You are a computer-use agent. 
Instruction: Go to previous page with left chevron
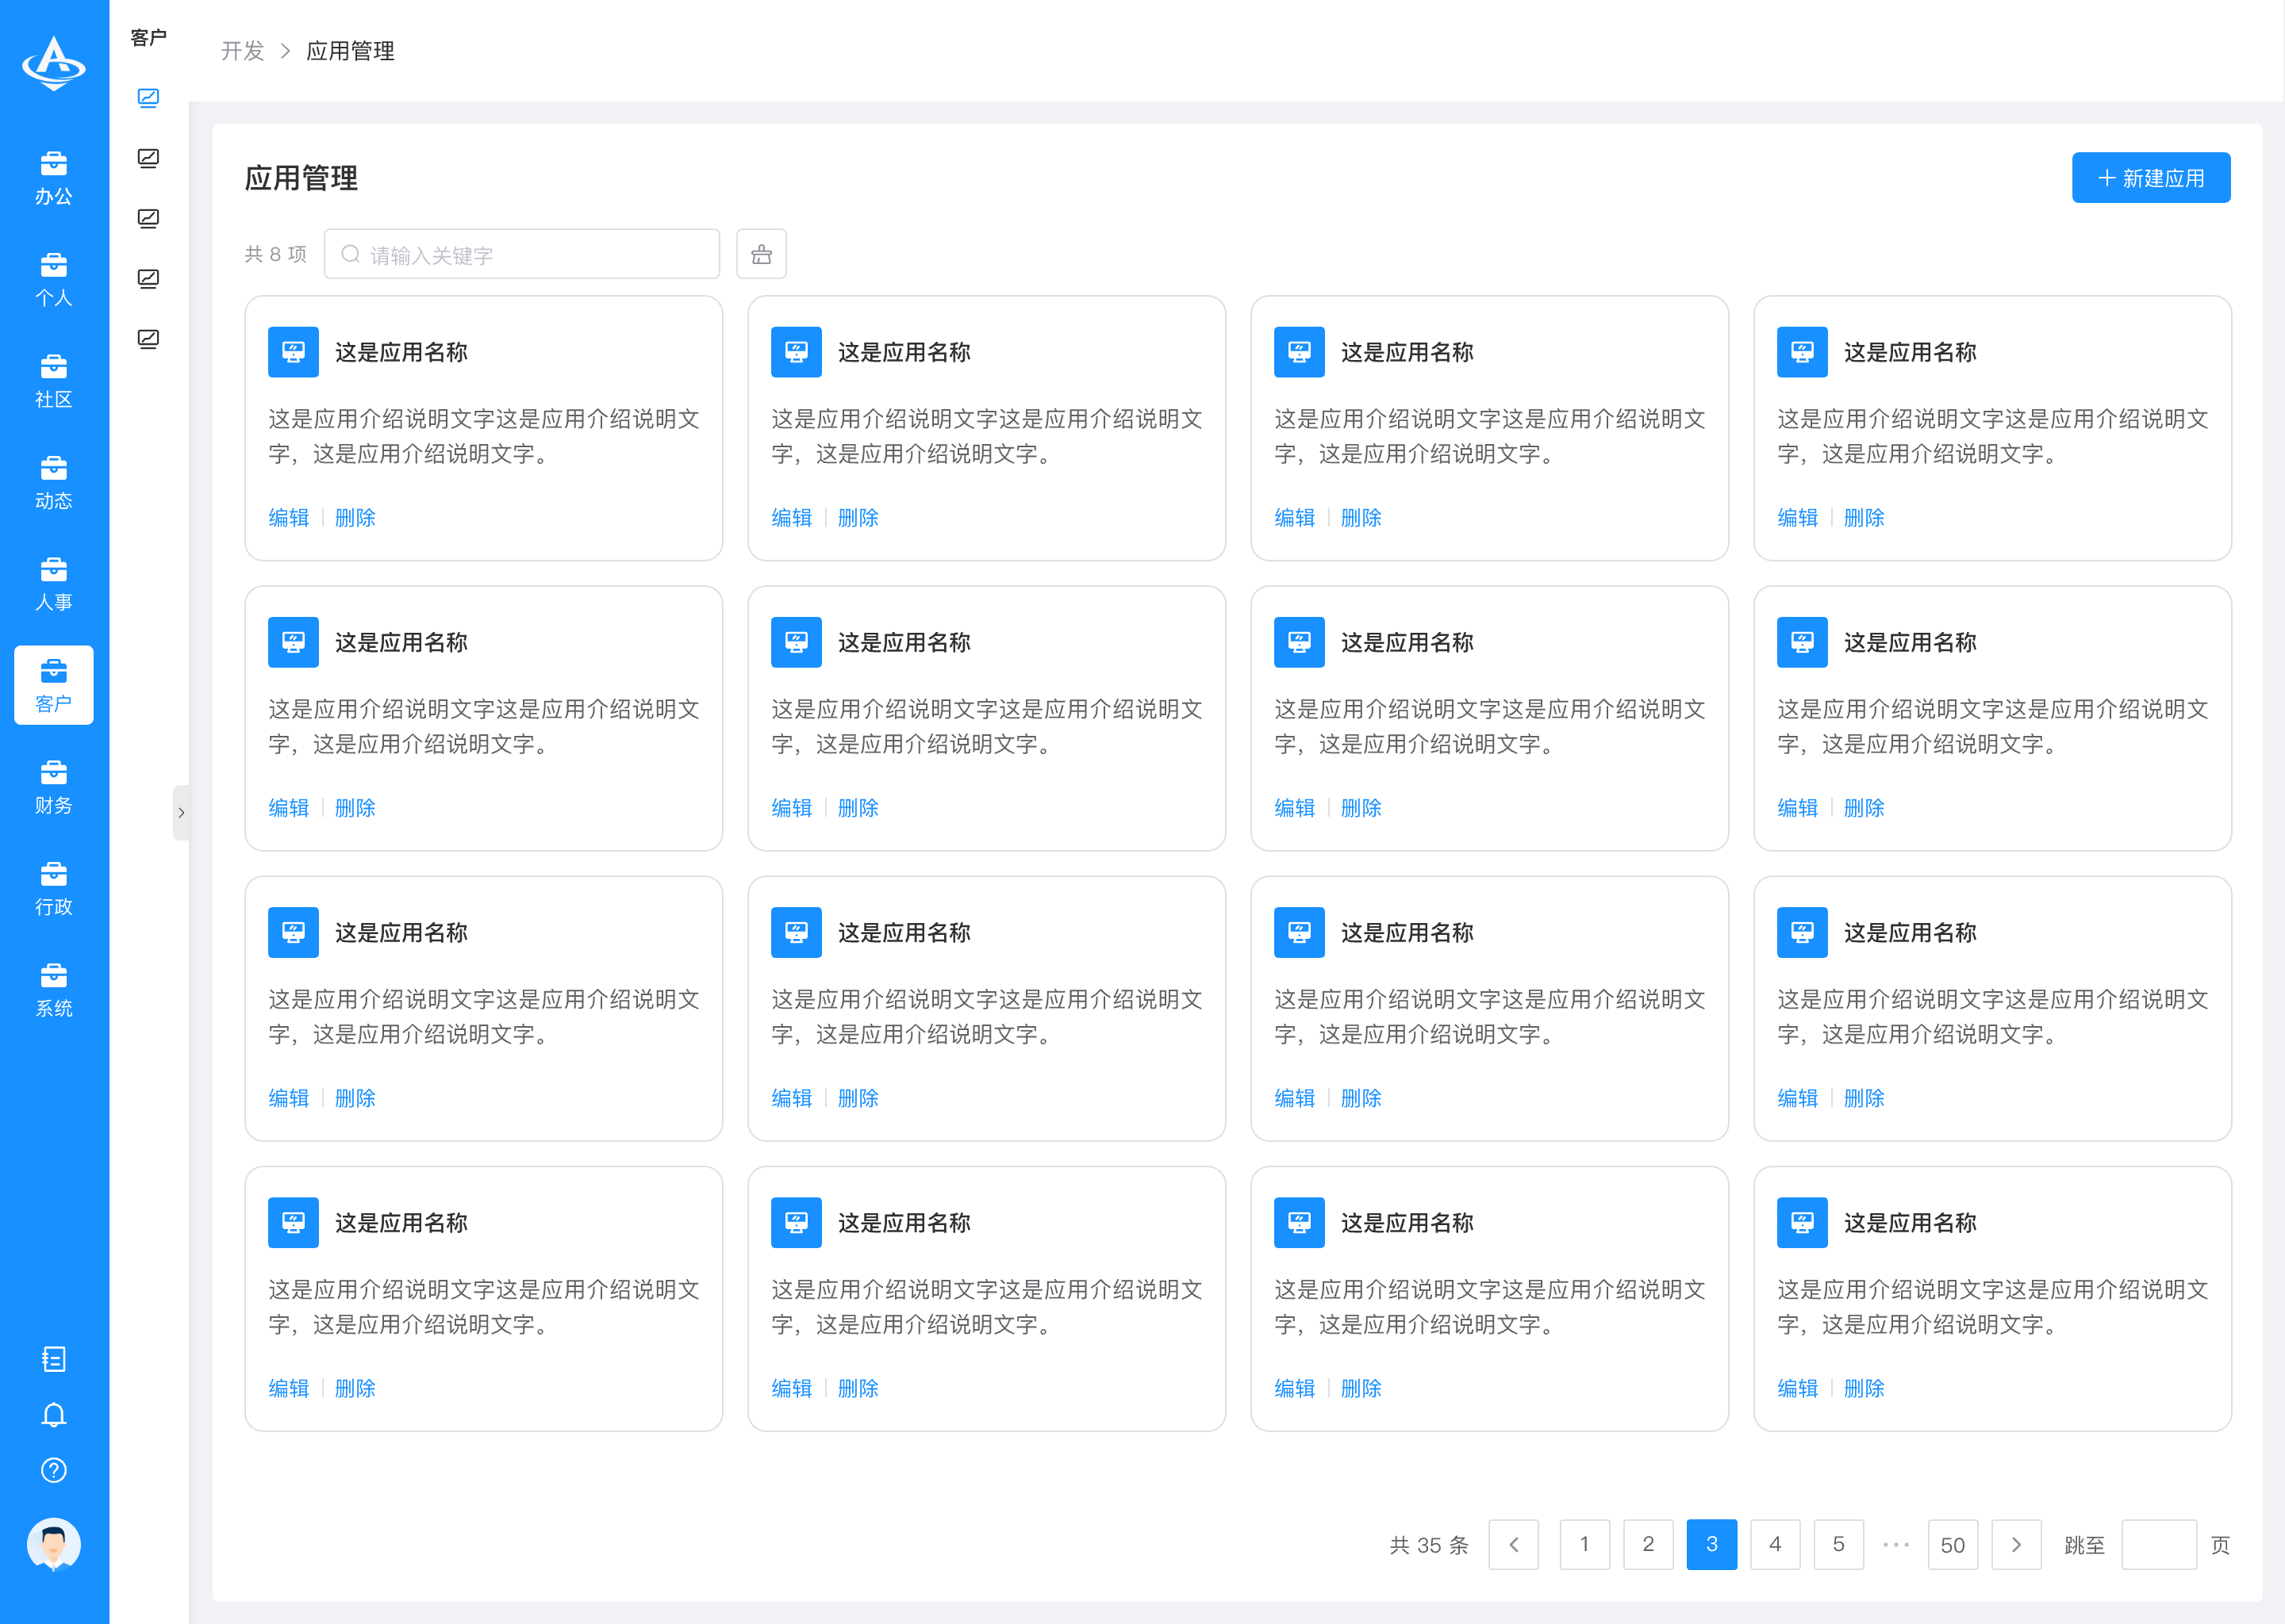1514,1545
